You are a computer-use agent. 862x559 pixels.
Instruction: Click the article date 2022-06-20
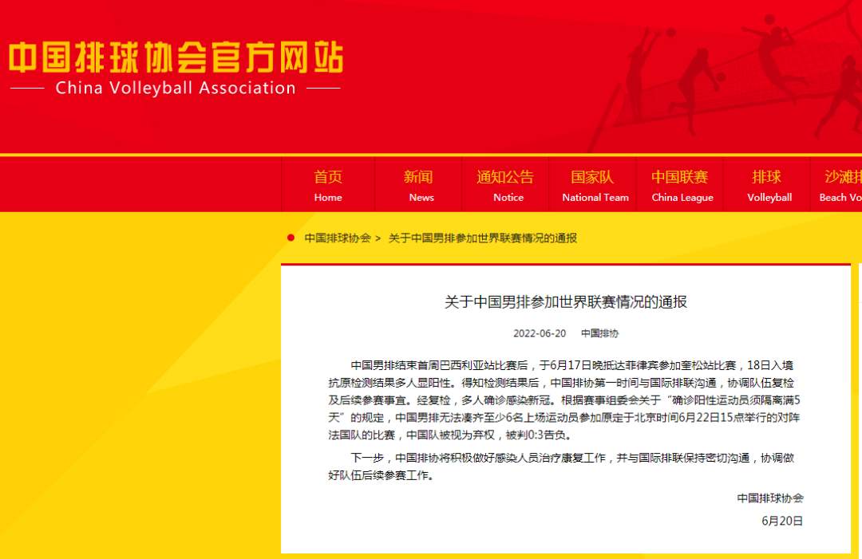(540, 333)
